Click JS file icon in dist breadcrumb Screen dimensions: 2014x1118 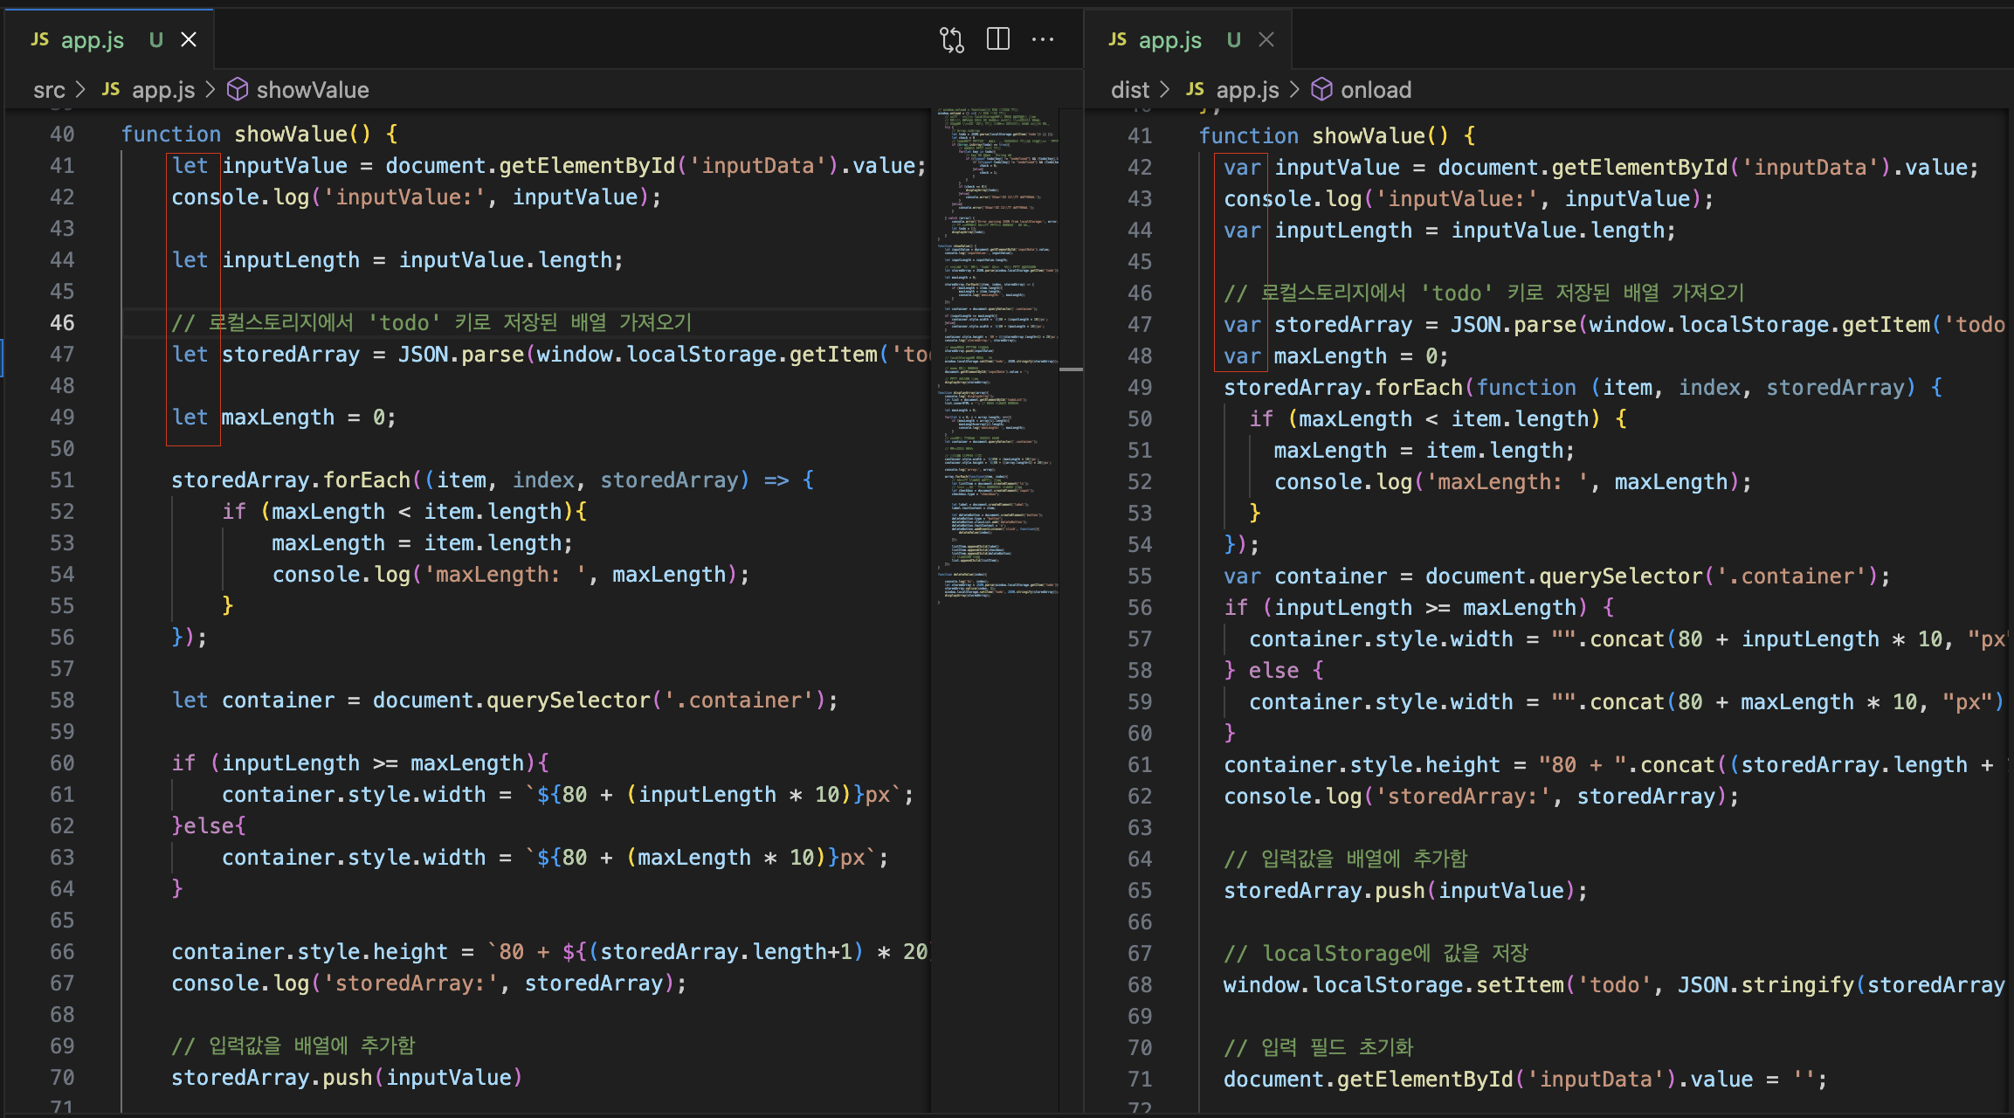(1195, 90)
